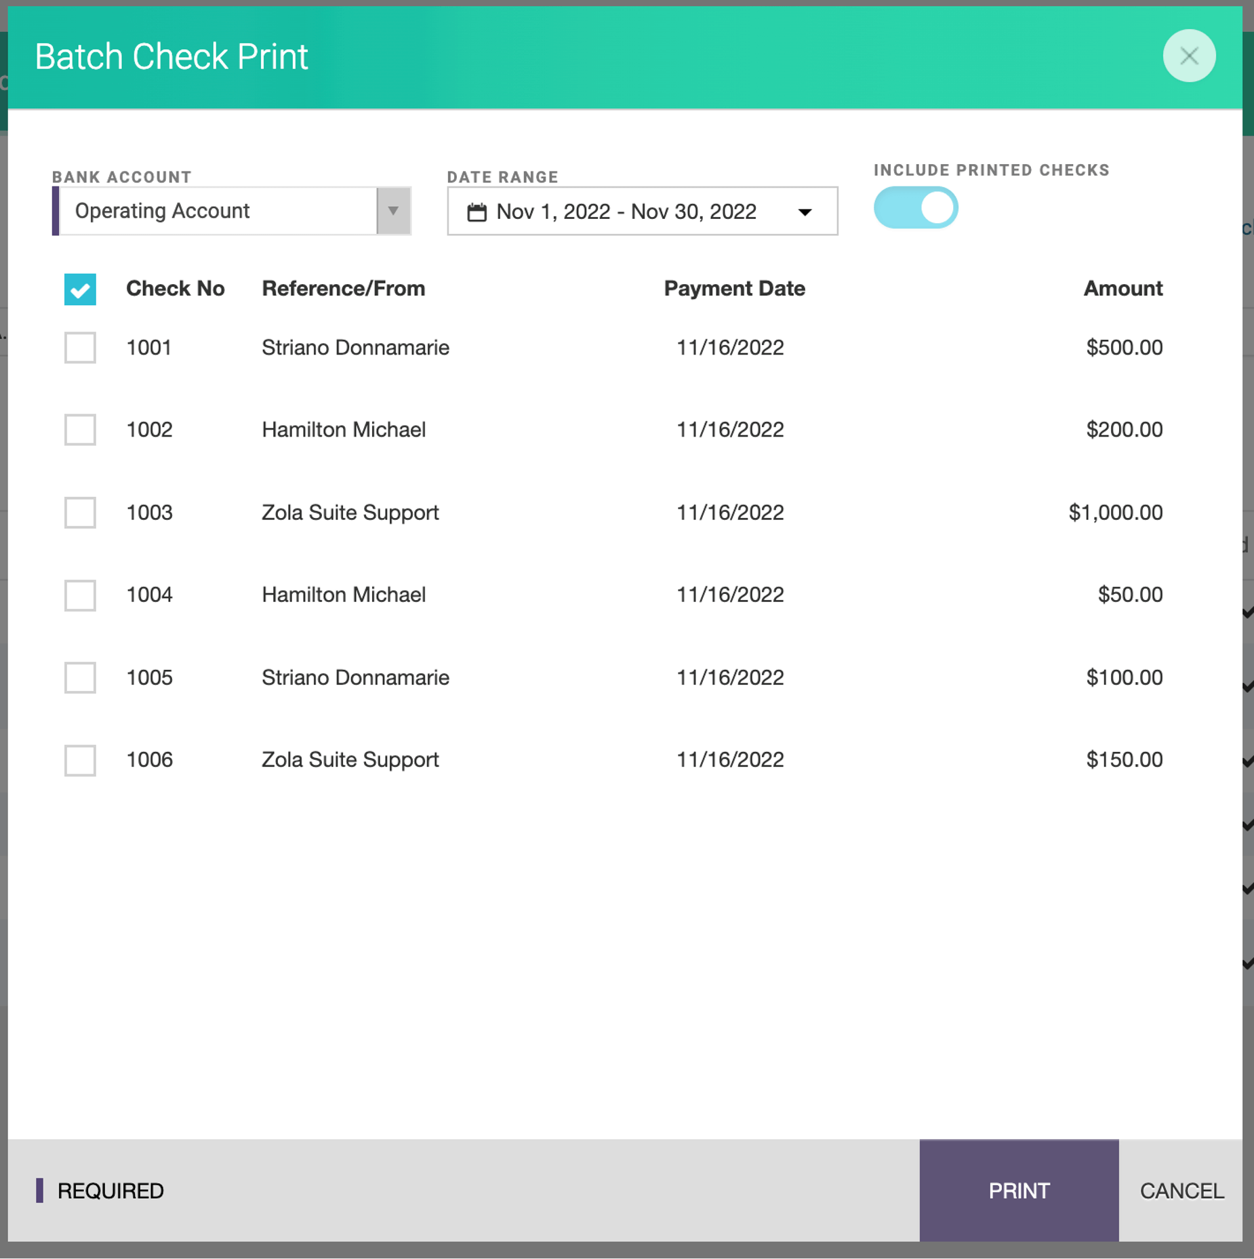
Task: Select Zola Suite Support in row 1006
Action: pyautogui.click(x=350, y=759)
